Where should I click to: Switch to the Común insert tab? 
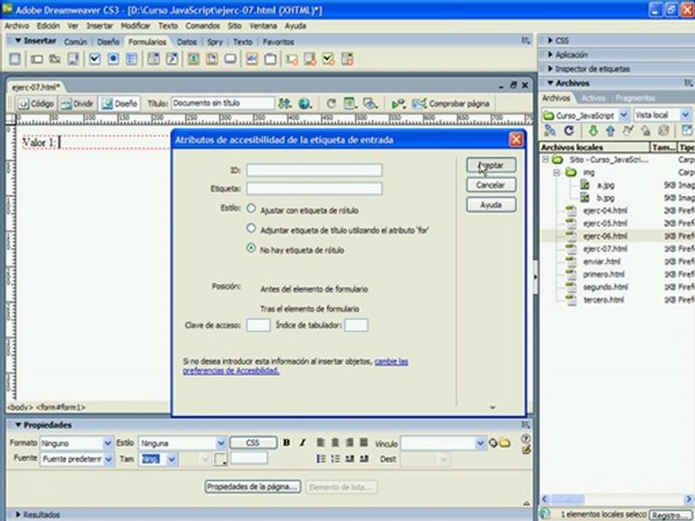click(75, 42)
